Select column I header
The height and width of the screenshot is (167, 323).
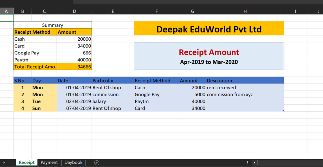pyautogui.click(x=295, y=11)
